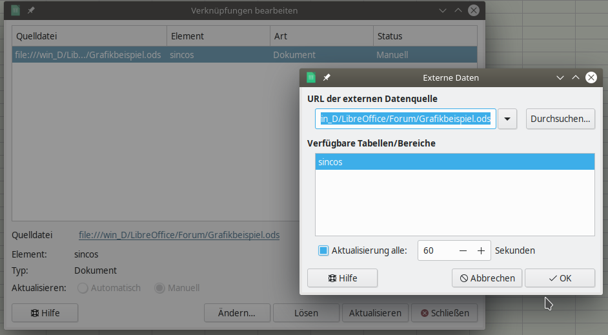Screen dimensions: 608x335
Task: Click the Schließen button
Action: tap(444, 313)
